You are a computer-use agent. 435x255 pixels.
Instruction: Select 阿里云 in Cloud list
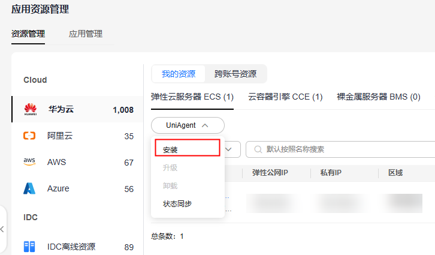pyautogui.click(x=77, y=136)
